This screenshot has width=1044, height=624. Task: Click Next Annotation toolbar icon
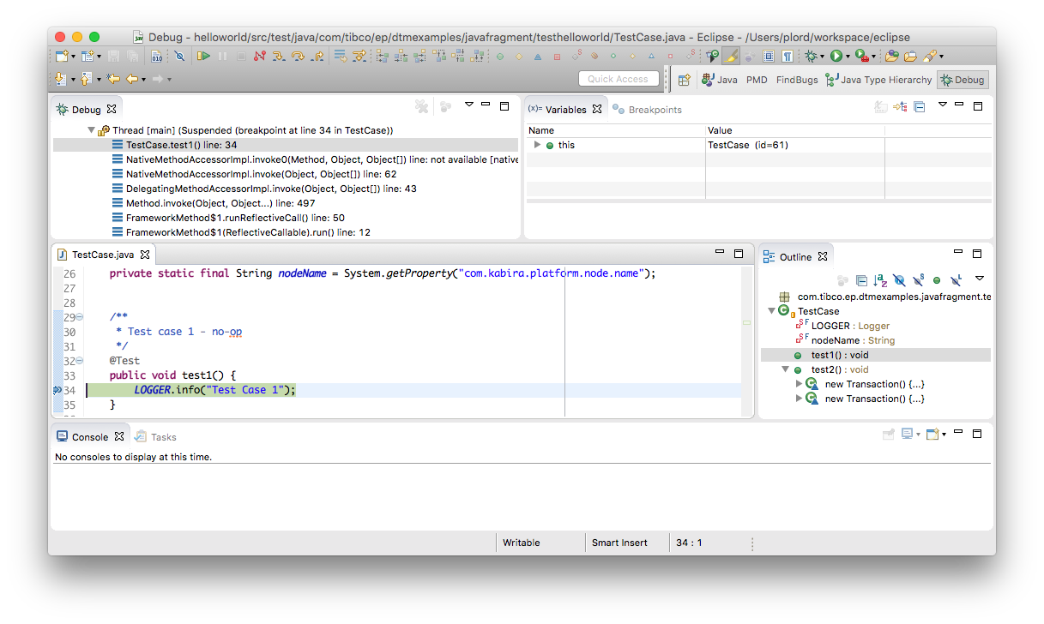(61, 79)
